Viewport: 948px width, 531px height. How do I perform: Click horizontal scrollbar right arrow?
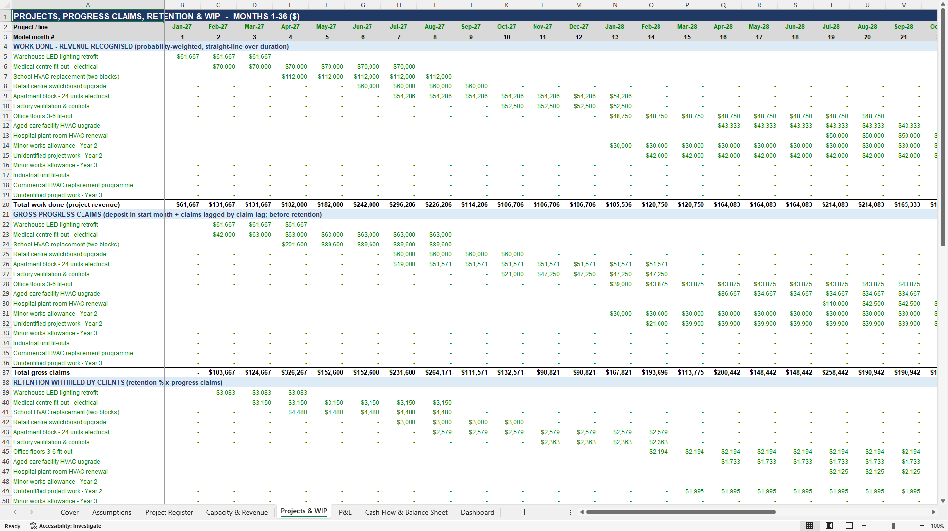tap(933, 512)
